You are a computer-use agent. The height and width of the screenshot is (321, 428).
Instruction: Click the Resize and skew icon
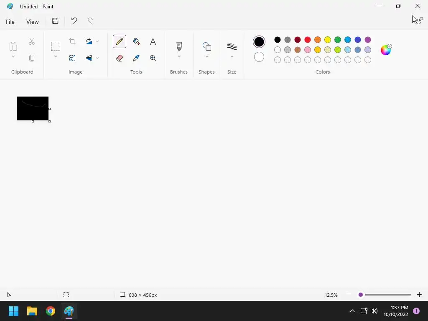point(72,58)
